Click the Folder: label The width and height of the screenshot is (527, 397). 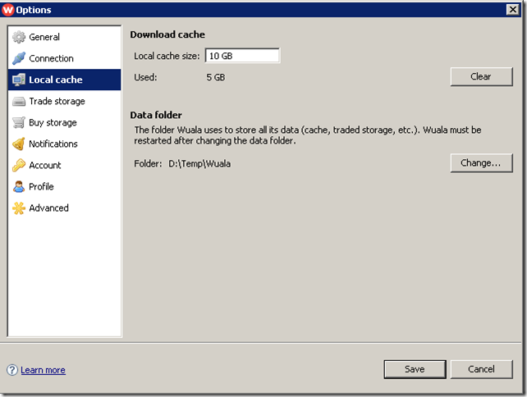coord(148,163)
